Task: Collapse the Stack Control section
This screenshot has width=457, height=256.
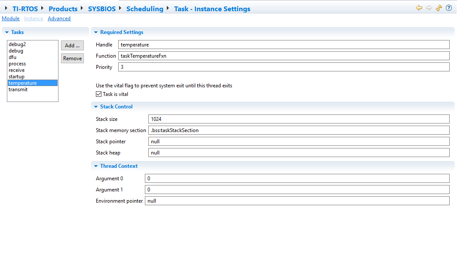Action: pyautogui.click(x=96, y=107)
